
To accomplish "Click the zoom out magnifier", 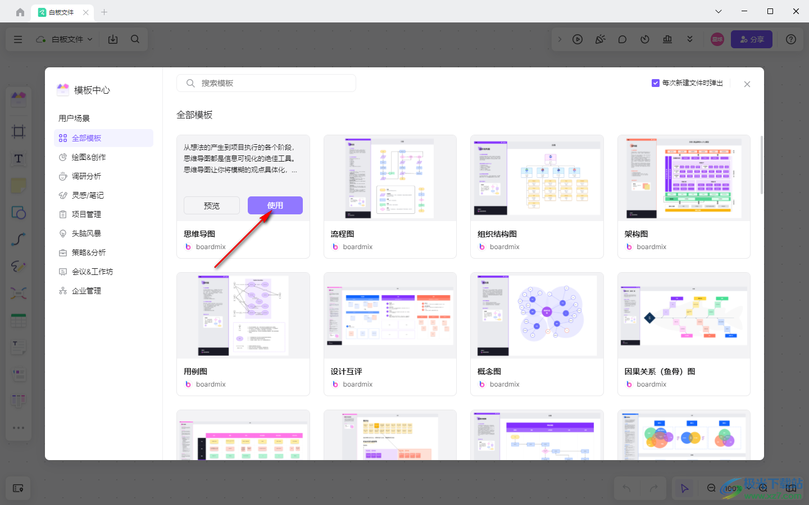I will click(711, 488).
